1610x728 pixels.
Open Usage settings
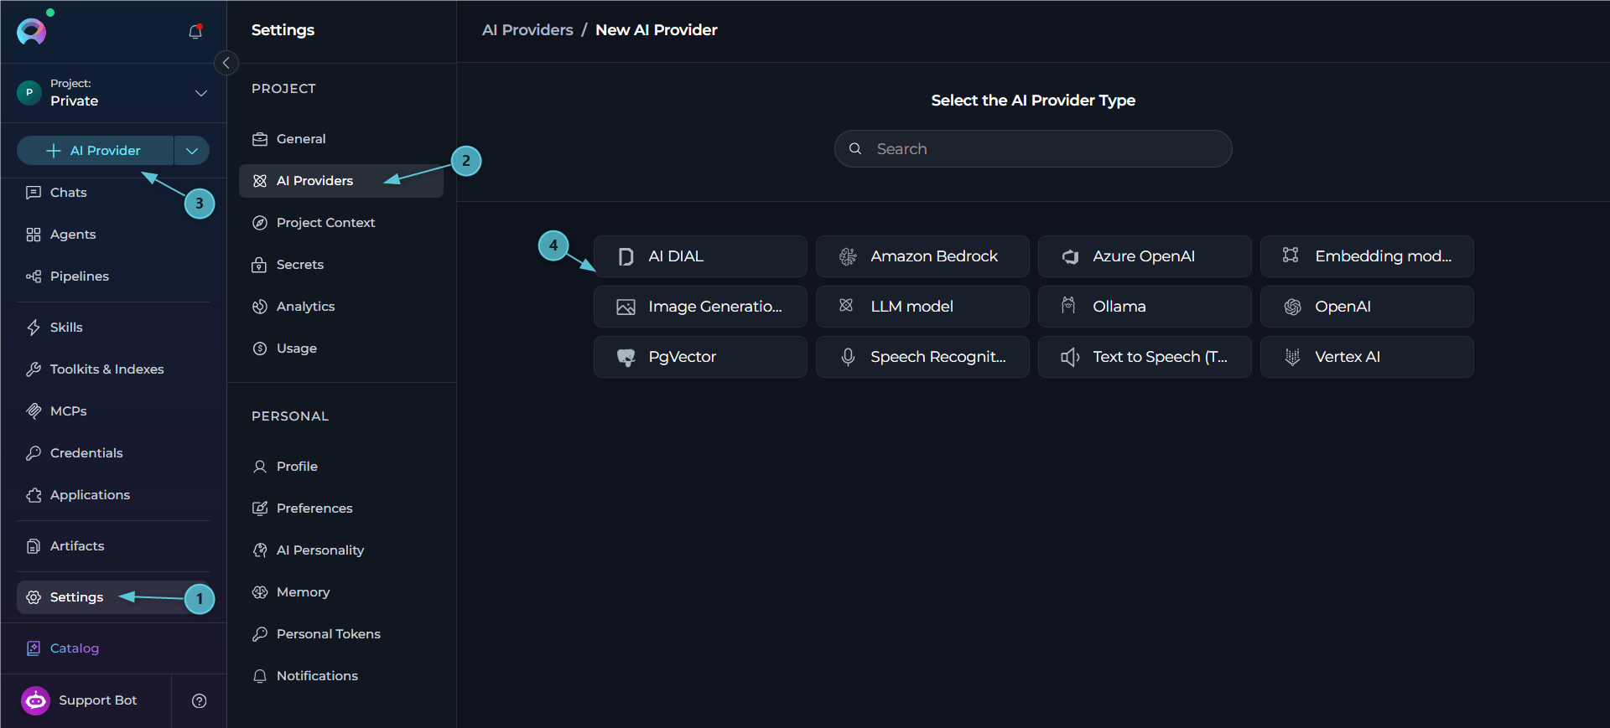(341, 349)
